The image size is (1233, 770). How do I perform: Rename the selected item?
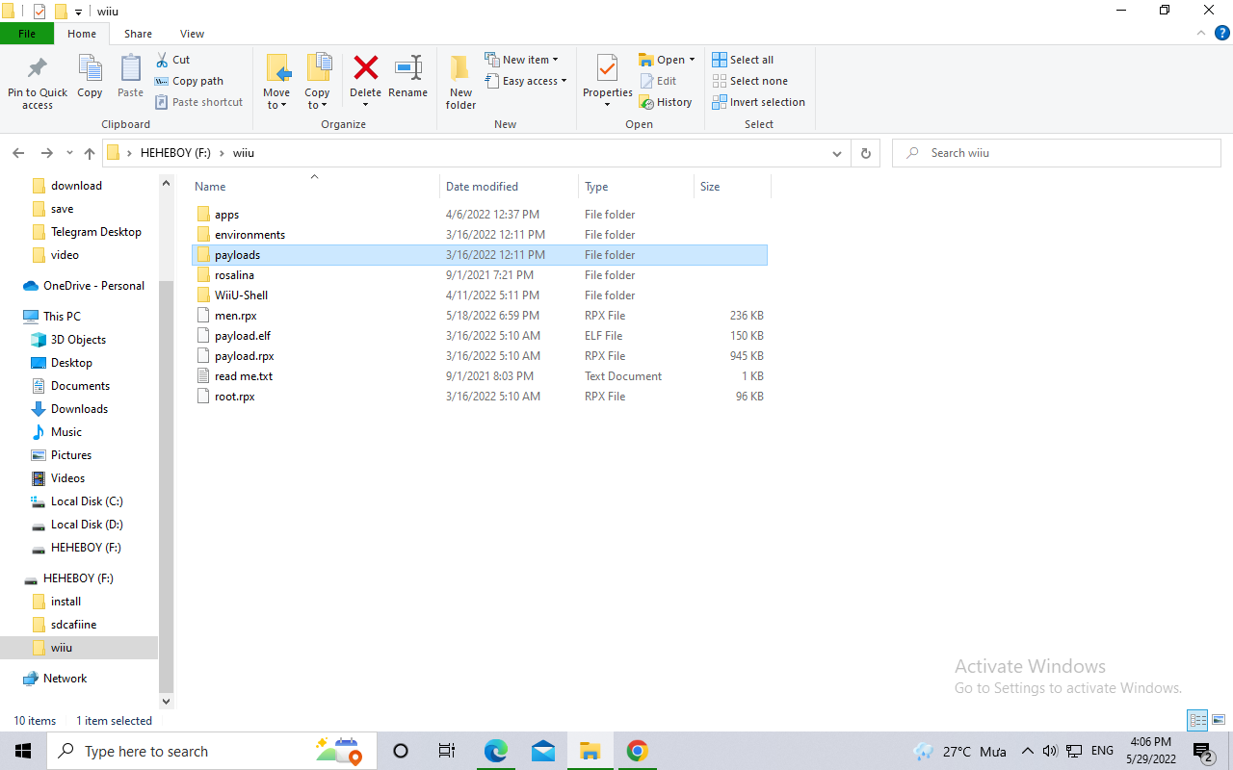coord(407,76)
